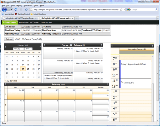Go to Home page icon

point(26,10)
